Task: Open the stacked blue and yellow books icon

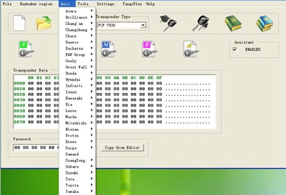Action: click(x=265, y=23)
